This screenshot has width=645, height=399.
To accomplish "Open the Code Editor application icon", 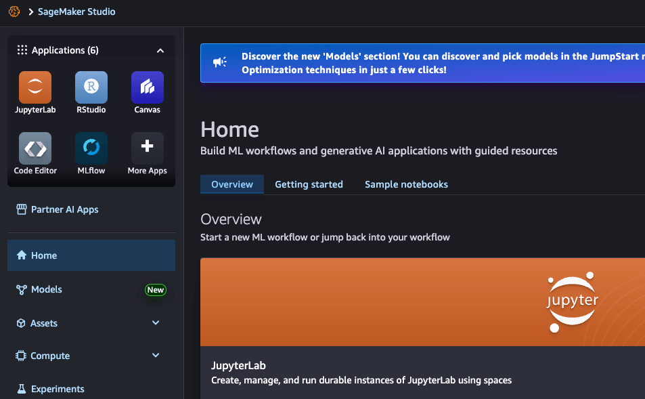I will coord(35,148).
